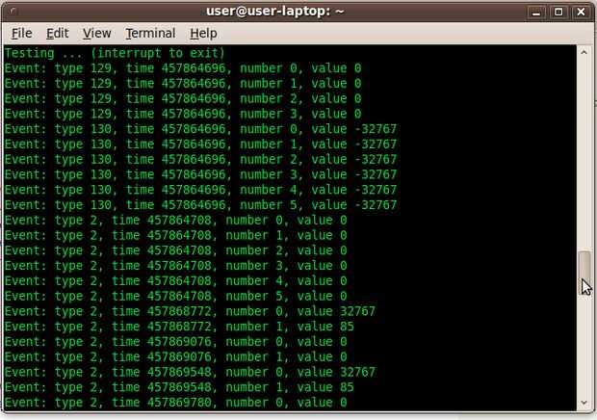Click time 457864708 number 0 event line
This screenshot has height=420, width=597.
click(x=176, y=221)
